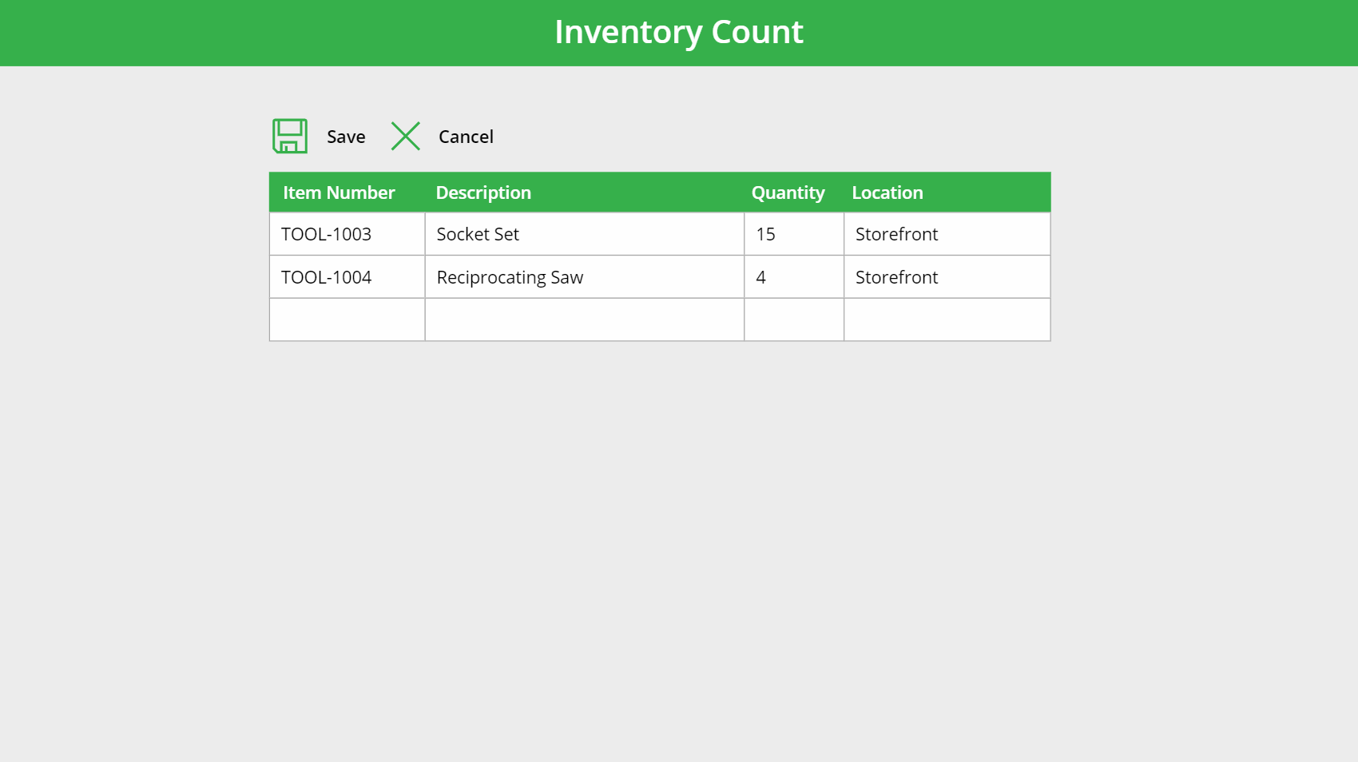Screen dimensions: 1358x762
Task: Click the quantity field showing 4
Action: point(793,277)
